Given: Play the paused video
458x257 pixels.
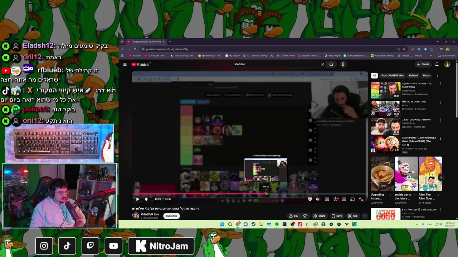Looking at the screenshot, I should pos(137,199).
